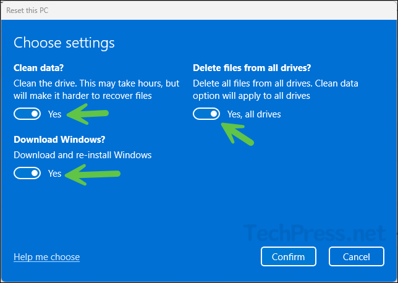Click the "Choose settings" title
The image size is (398, 283).
coord(64,43)
